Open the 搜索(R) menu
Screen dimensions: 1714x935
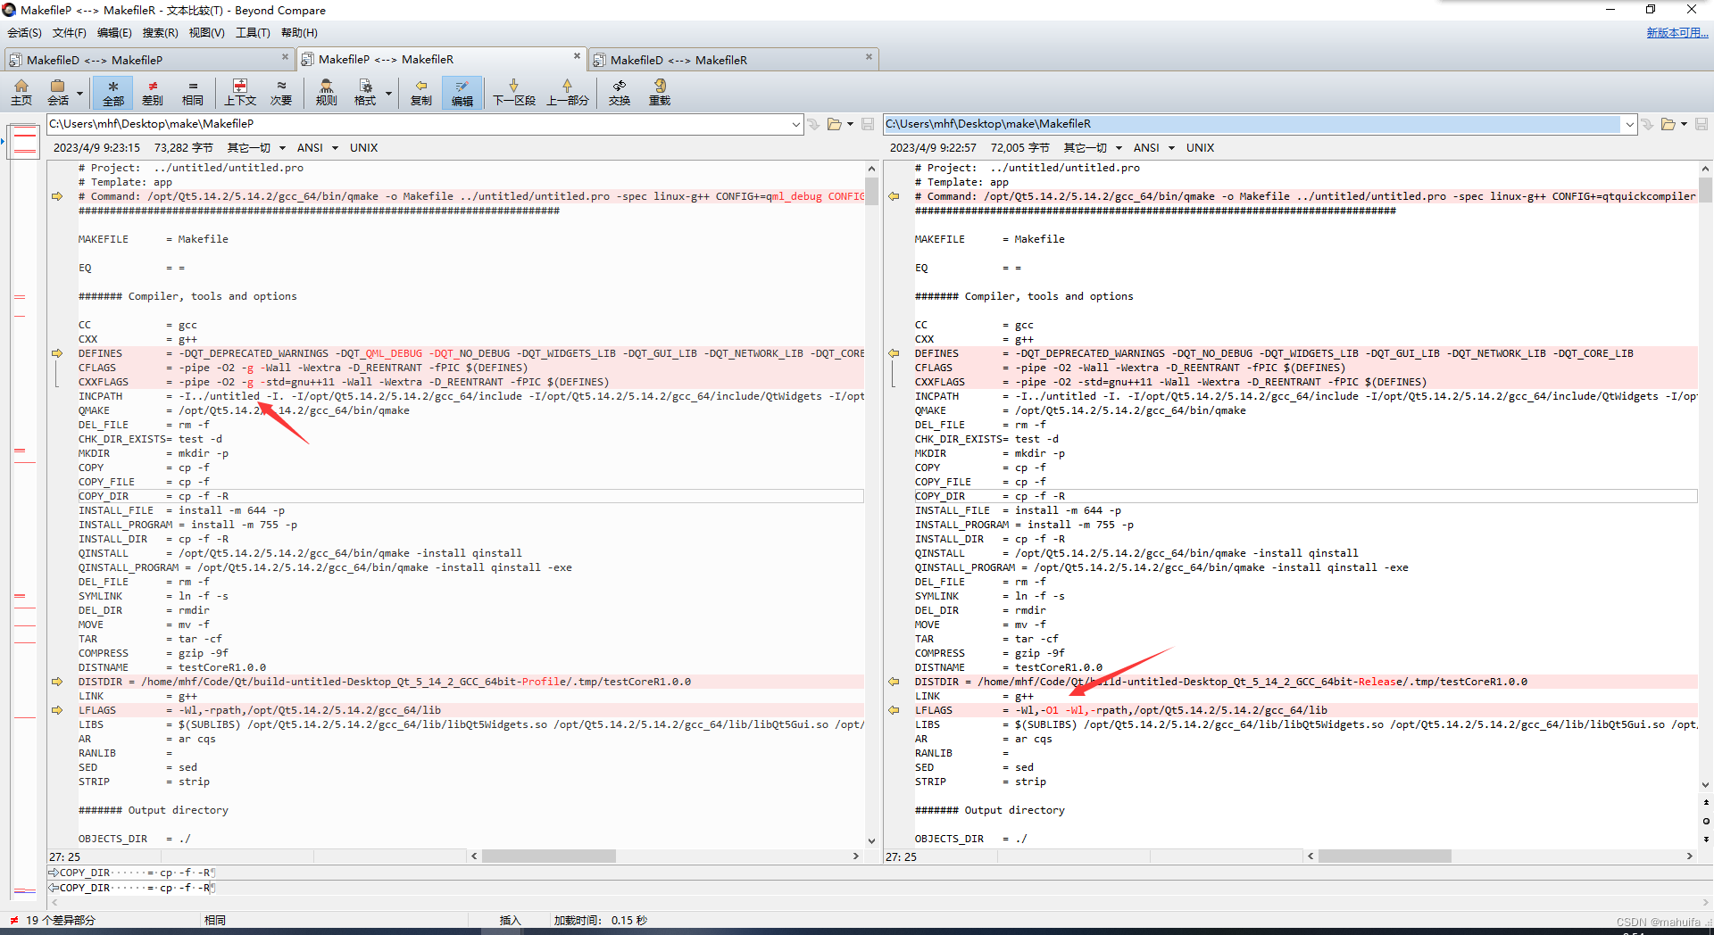(160, 33)
